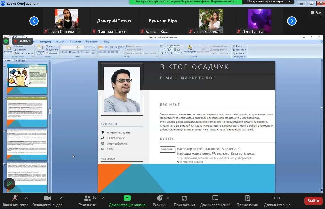Expand video options arrow beside camera
The height and width of the screenshot is (209, 325).
tap(61, 198)
